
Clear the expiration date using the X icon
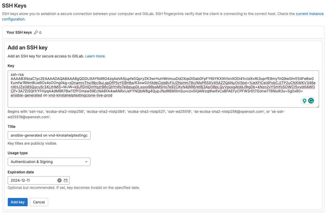tap(59, 180)
